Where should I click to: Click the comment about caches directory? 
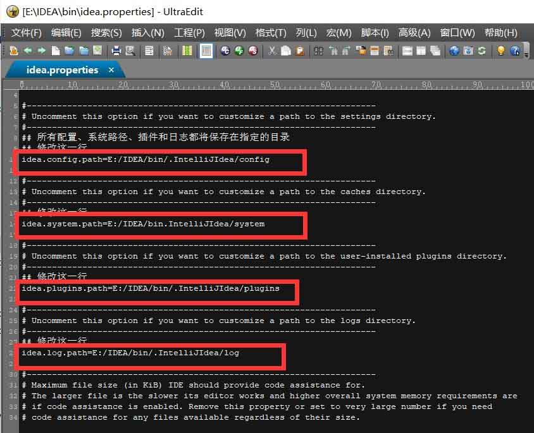(x=224, y=192)
